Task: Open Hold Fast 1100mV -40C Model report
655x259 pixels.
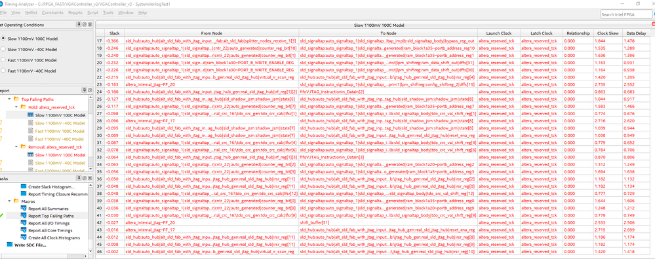Action: 59,139
